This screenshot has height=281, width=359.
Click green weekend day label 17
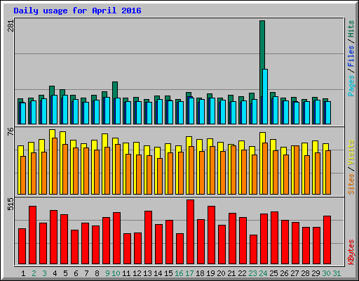189,273
